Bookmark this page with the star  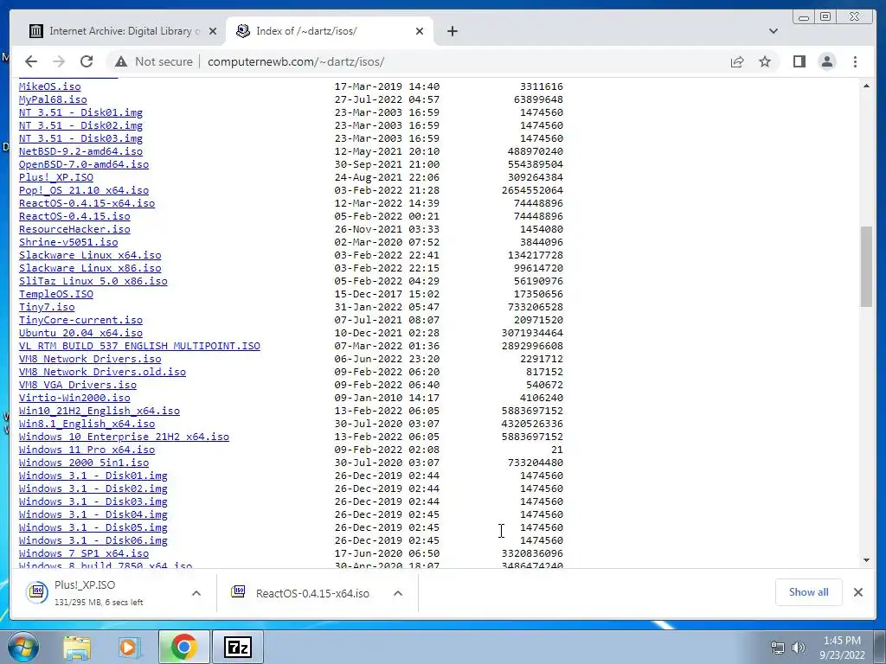(x=765, y=61)
